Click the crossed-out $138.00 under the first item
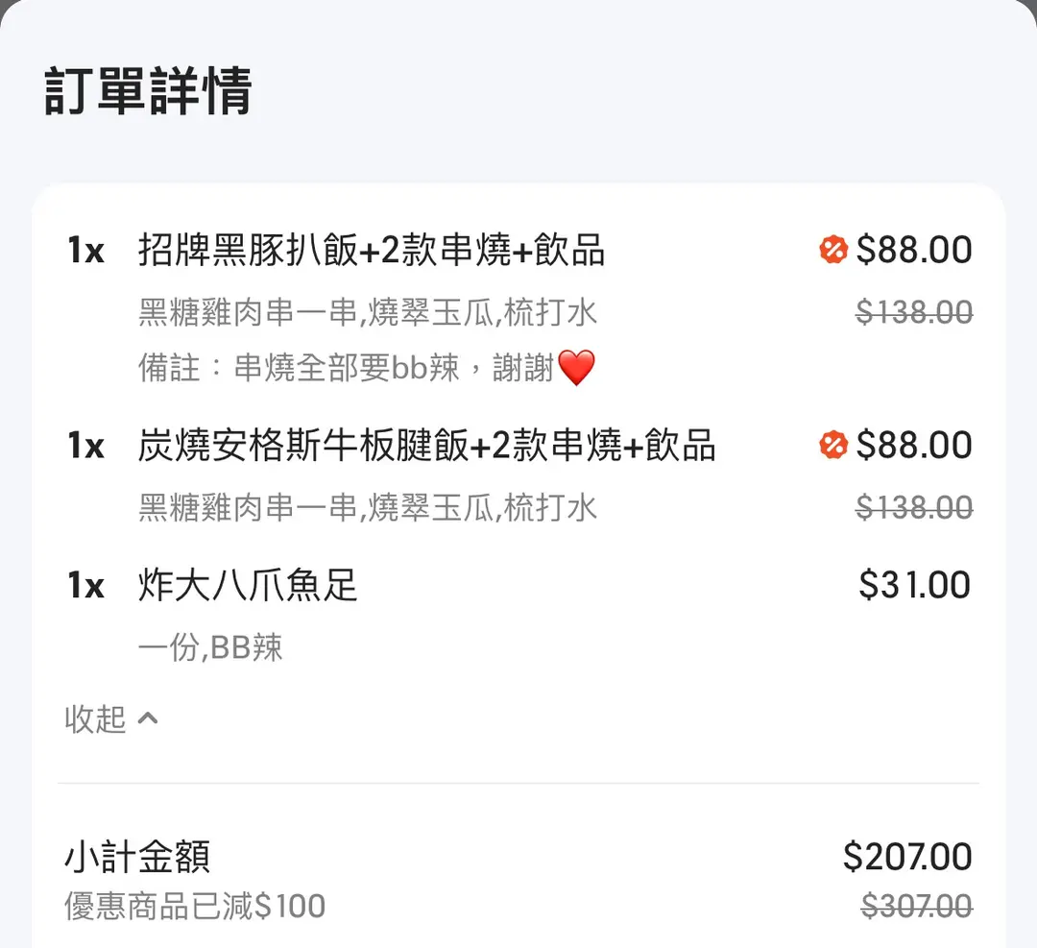Viewport: 1037px width, 948px height. [914, 312]
